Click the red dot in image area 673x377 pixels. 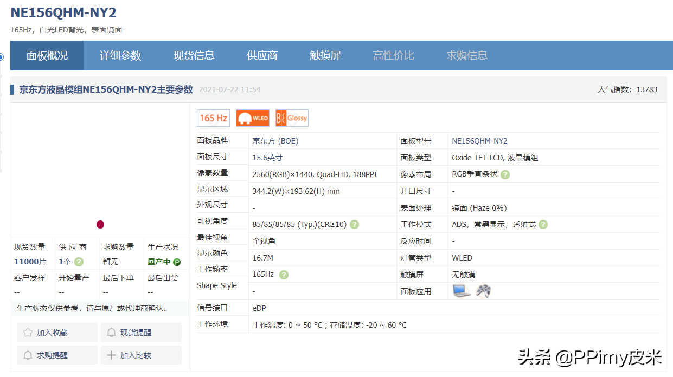[x=100, y=224]
